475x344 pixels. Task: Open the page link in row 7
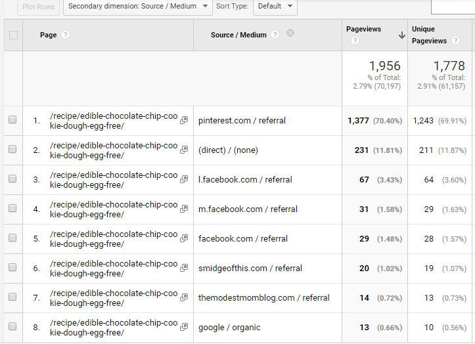pos(113,298)
